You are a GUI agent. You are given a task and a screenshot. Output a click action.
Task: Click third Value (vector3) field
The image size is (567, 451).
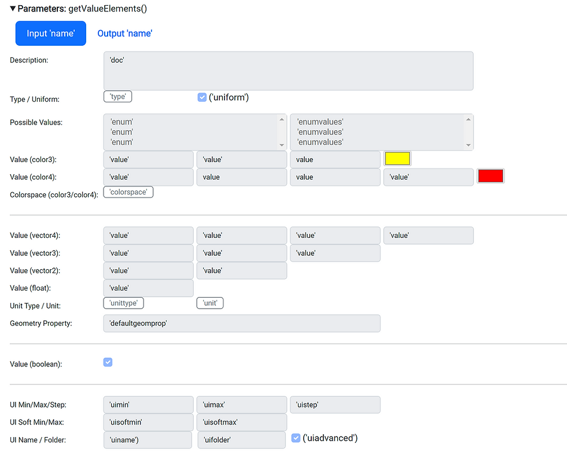click(x=335, y=253)
